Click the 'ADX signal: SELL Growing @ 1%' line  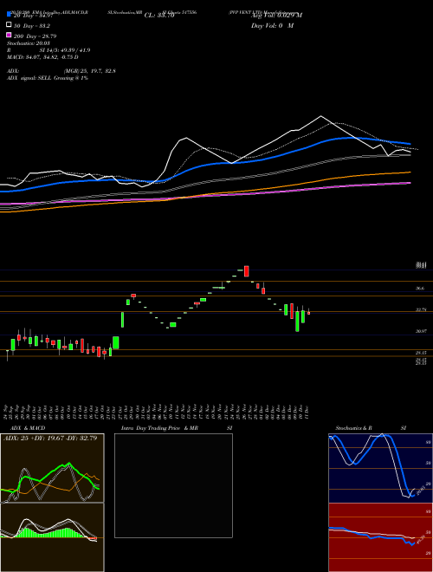point(48,78)
